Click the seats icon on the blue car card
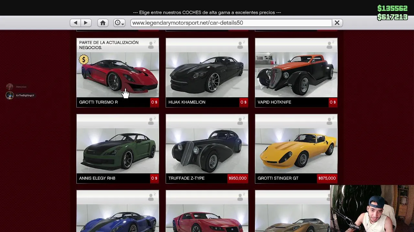 coord(151,197)
